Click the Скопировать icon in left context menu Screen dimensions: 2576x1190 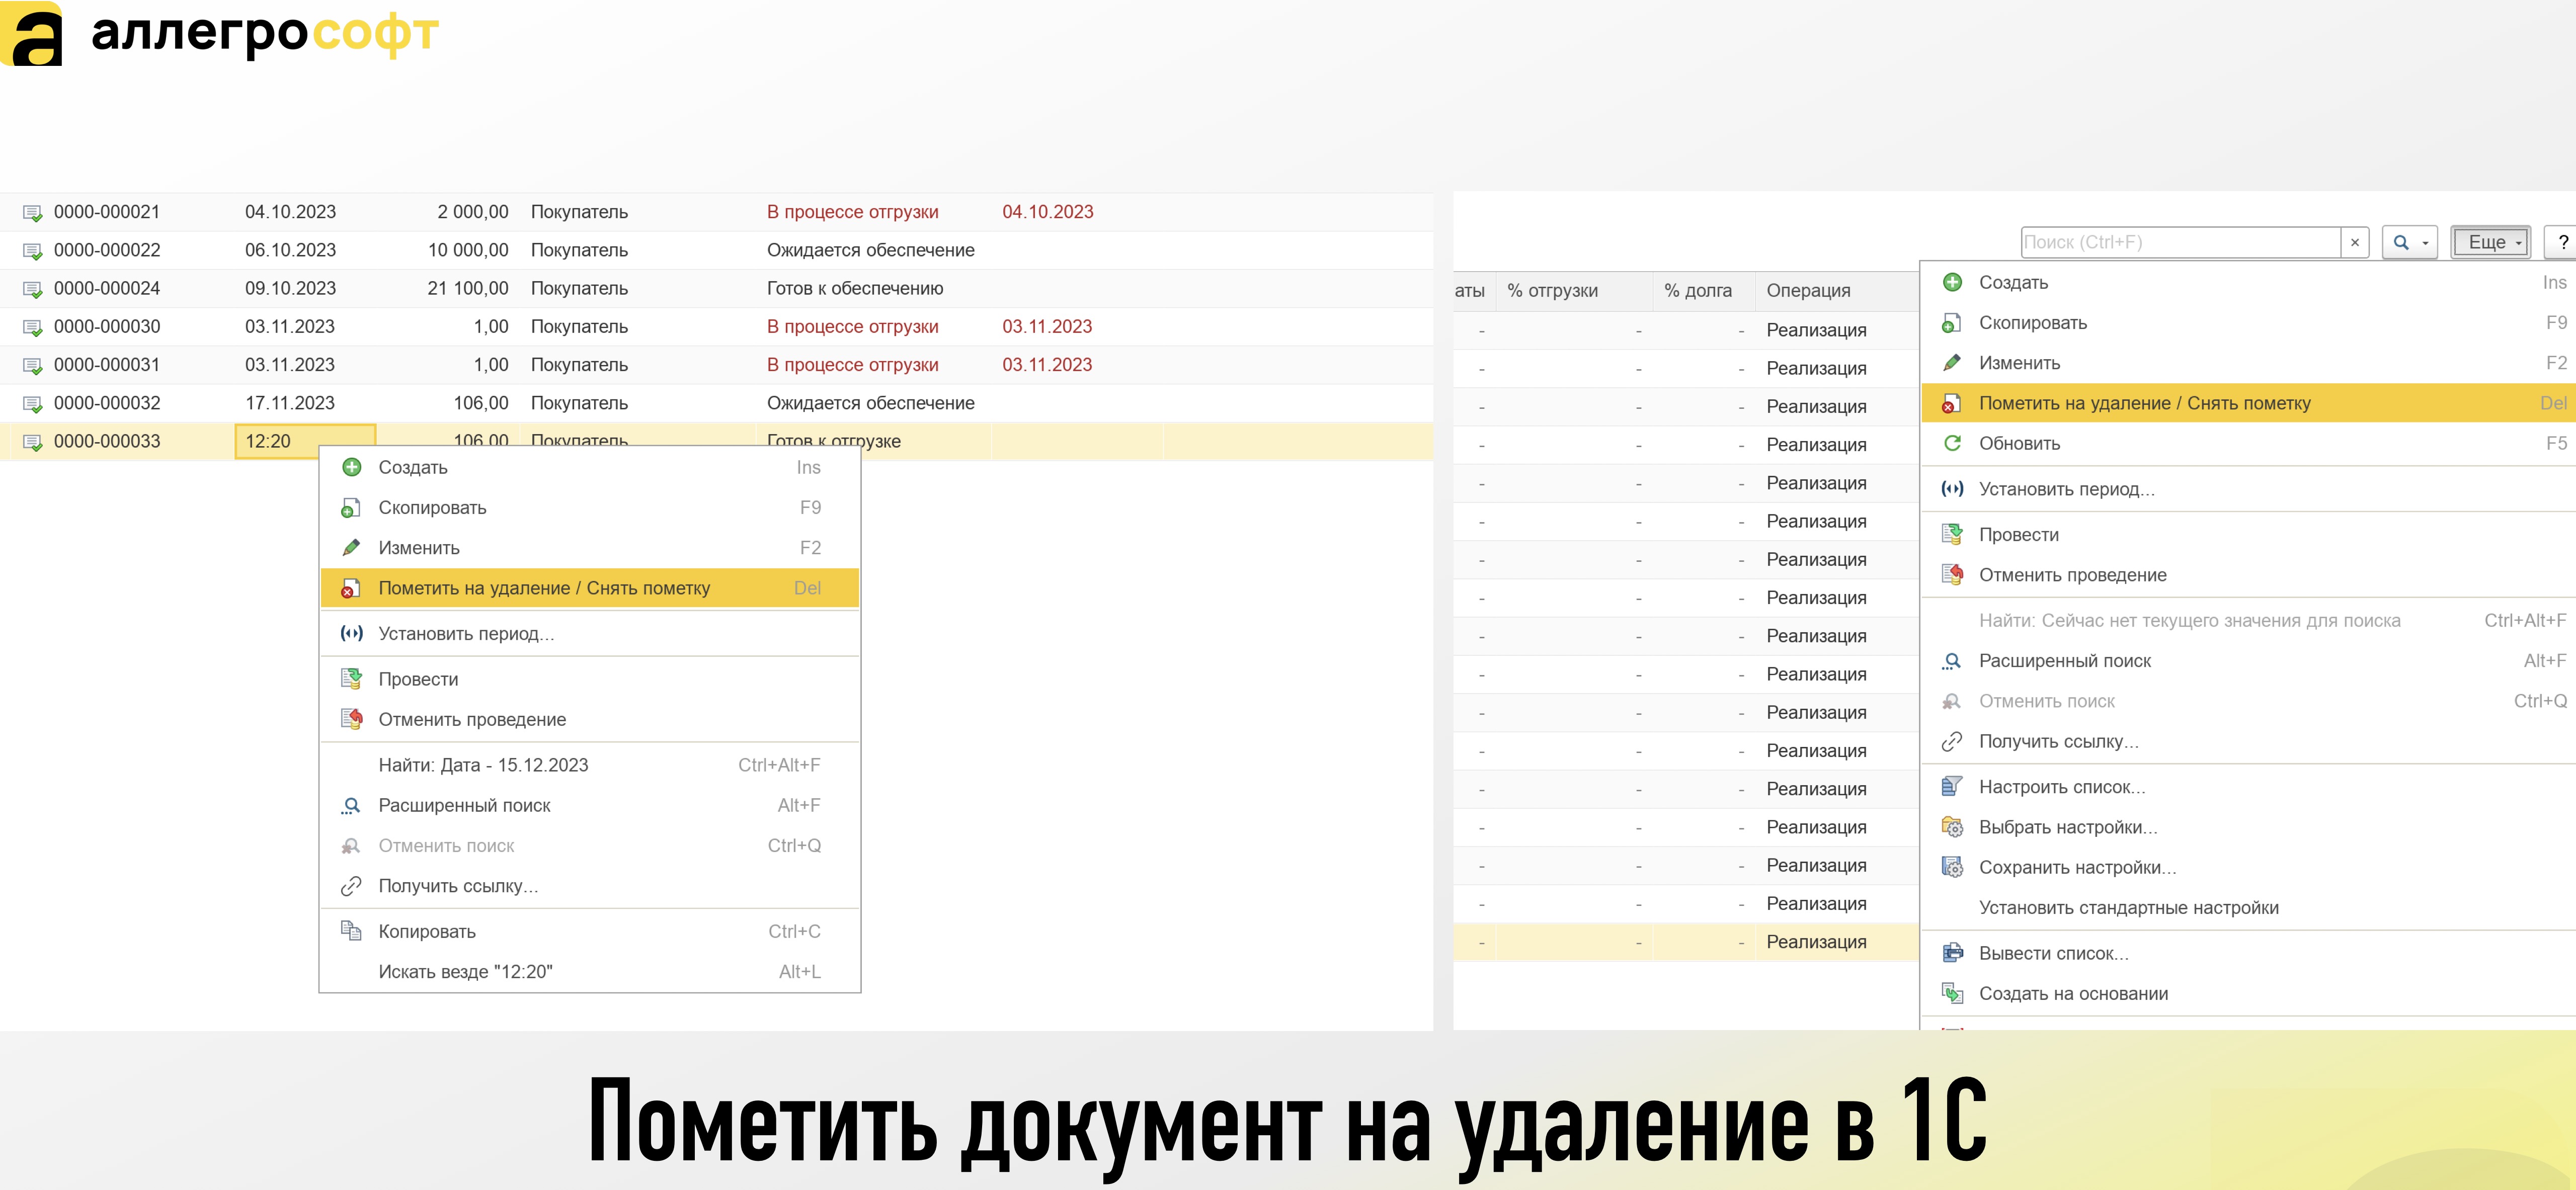tap(350, 508)
